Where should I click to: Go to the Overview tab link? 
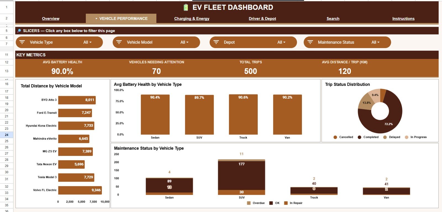click(x=51, y=18)
